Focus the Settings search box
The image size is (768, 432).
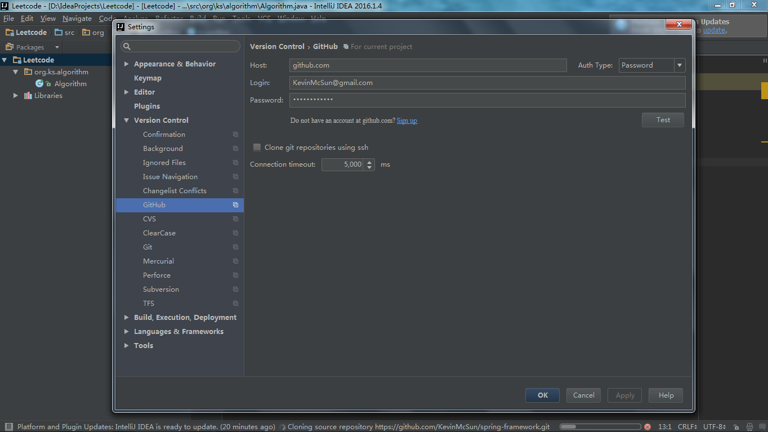(x=180, y=46)
